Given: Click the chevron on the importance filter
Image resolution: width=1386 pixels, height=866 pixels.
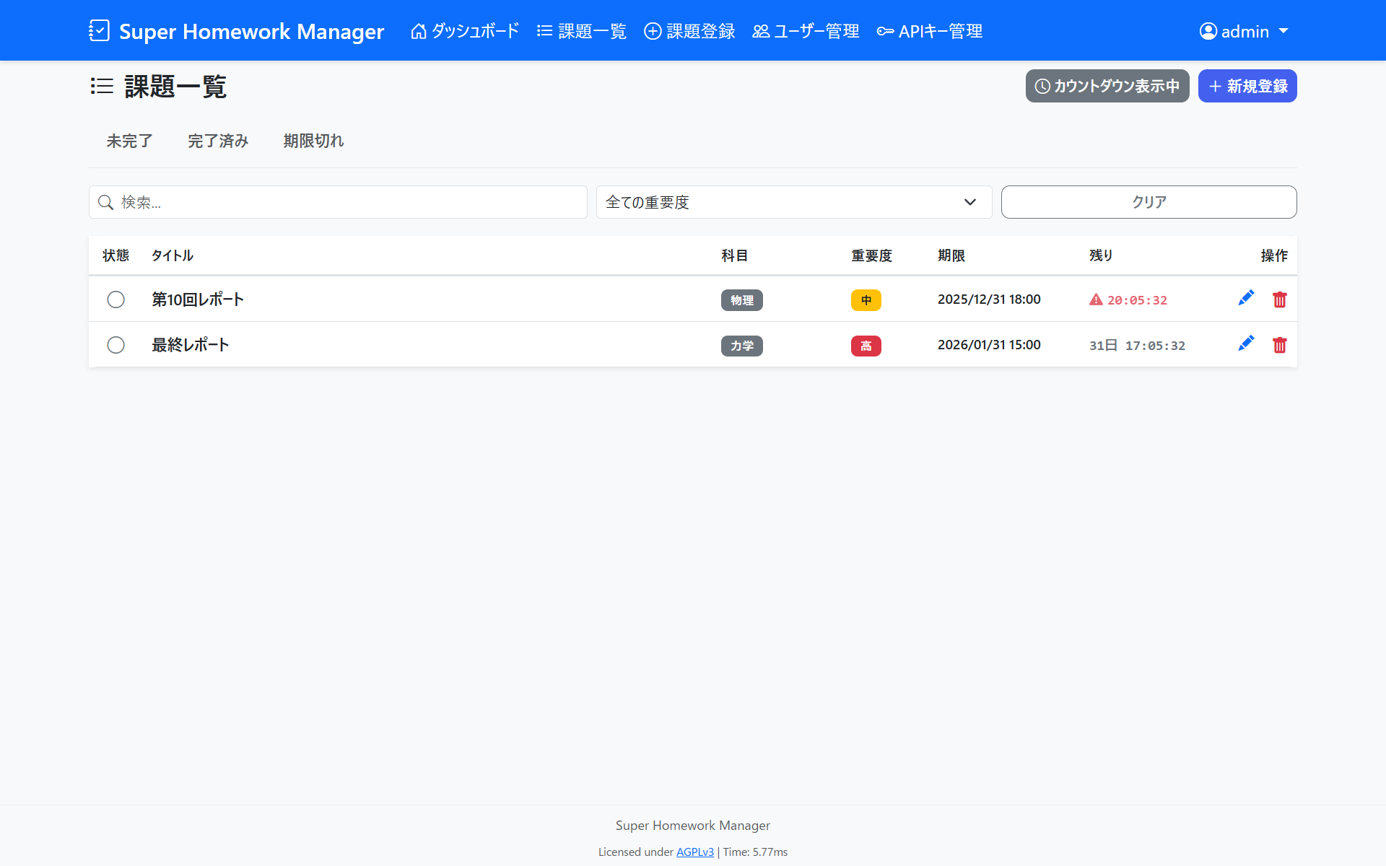Looking at the screenshot, I should pos(969,202).
